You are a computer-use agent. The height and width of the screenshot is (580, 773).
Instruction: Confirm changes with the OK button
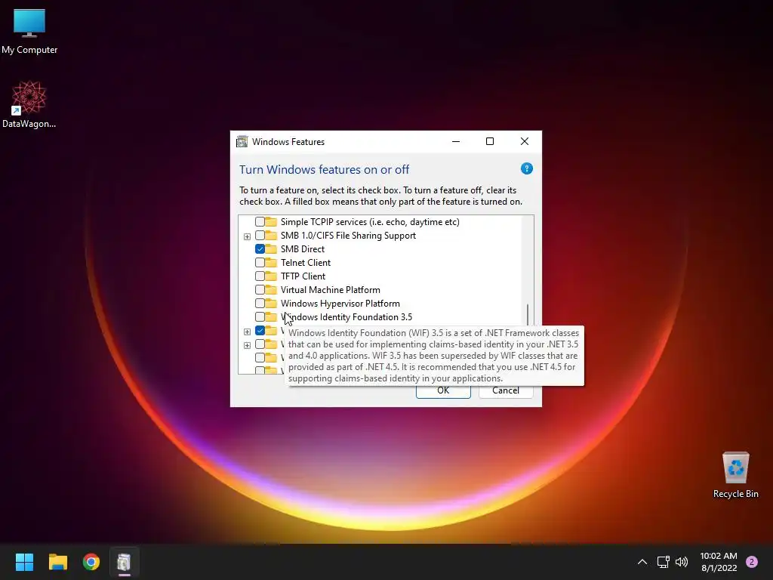click(443, 390)
